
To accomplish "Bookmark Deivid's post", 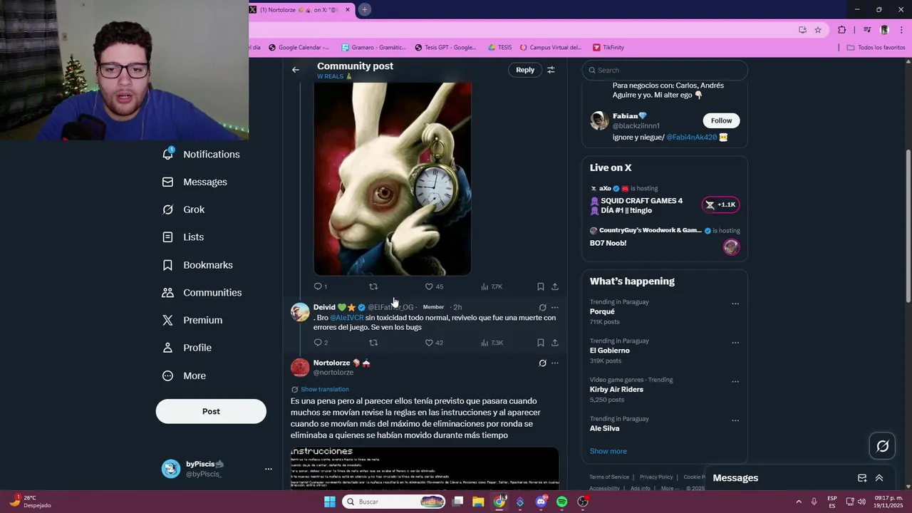I will (x=541, y=343).
